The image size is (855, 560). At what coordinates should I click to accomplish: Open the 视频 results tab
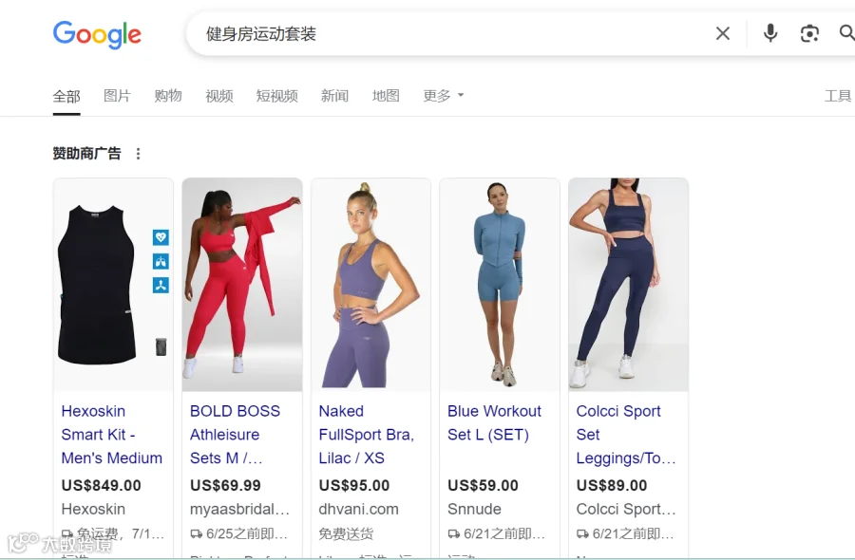point(219,95)
